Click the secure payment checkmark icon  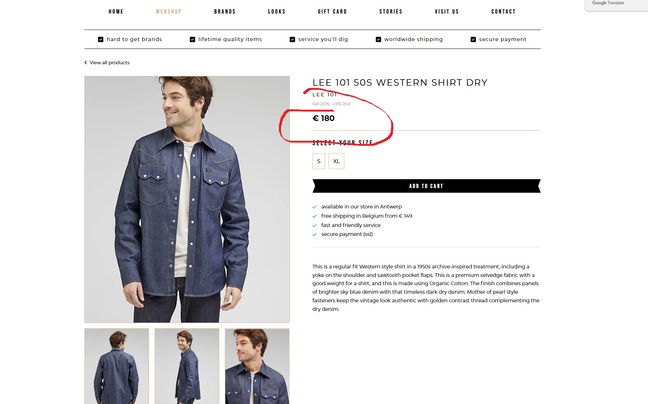pos(473,39)
